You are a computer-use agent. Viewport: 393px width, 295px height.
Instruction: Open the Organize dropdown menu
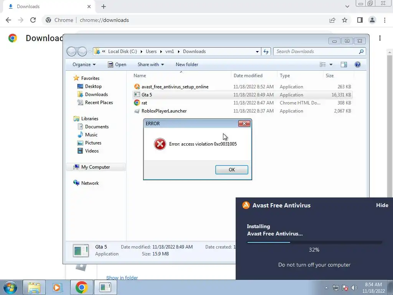(84, 65)
